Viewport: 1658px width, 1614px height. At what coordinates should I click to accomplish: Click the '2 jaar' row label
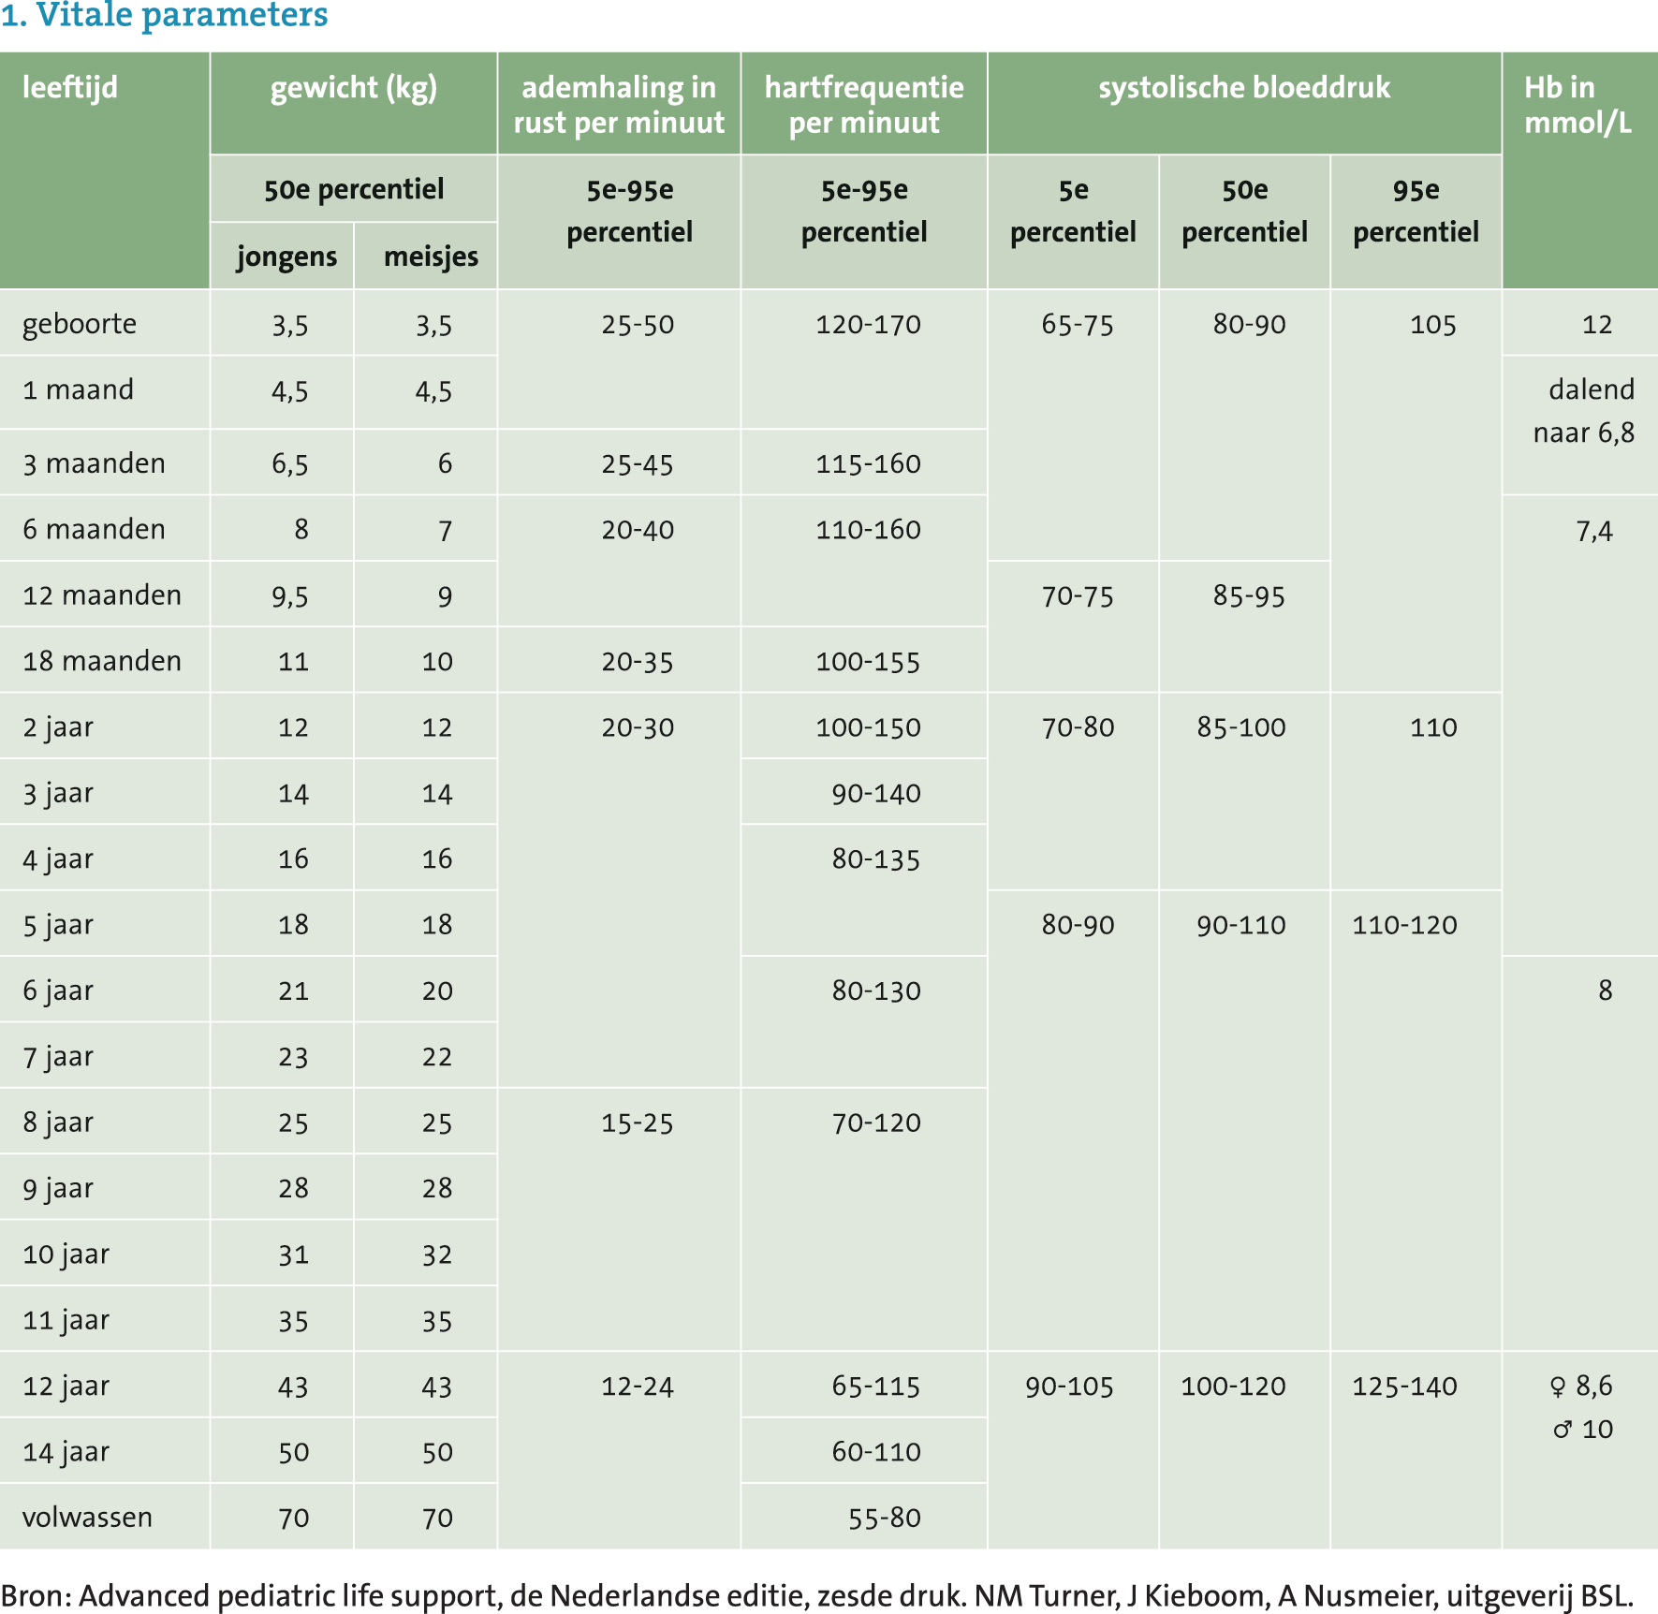(x=58, y=727)
